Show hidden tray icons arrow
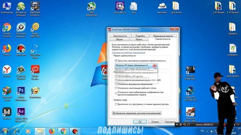Image resolution: width=241 pixels, height=135 pixels. coord(207,132)
